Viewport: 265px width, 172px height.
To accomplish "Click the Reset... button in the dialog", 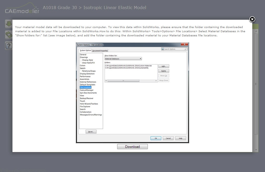I will click(x=91, y=132).
